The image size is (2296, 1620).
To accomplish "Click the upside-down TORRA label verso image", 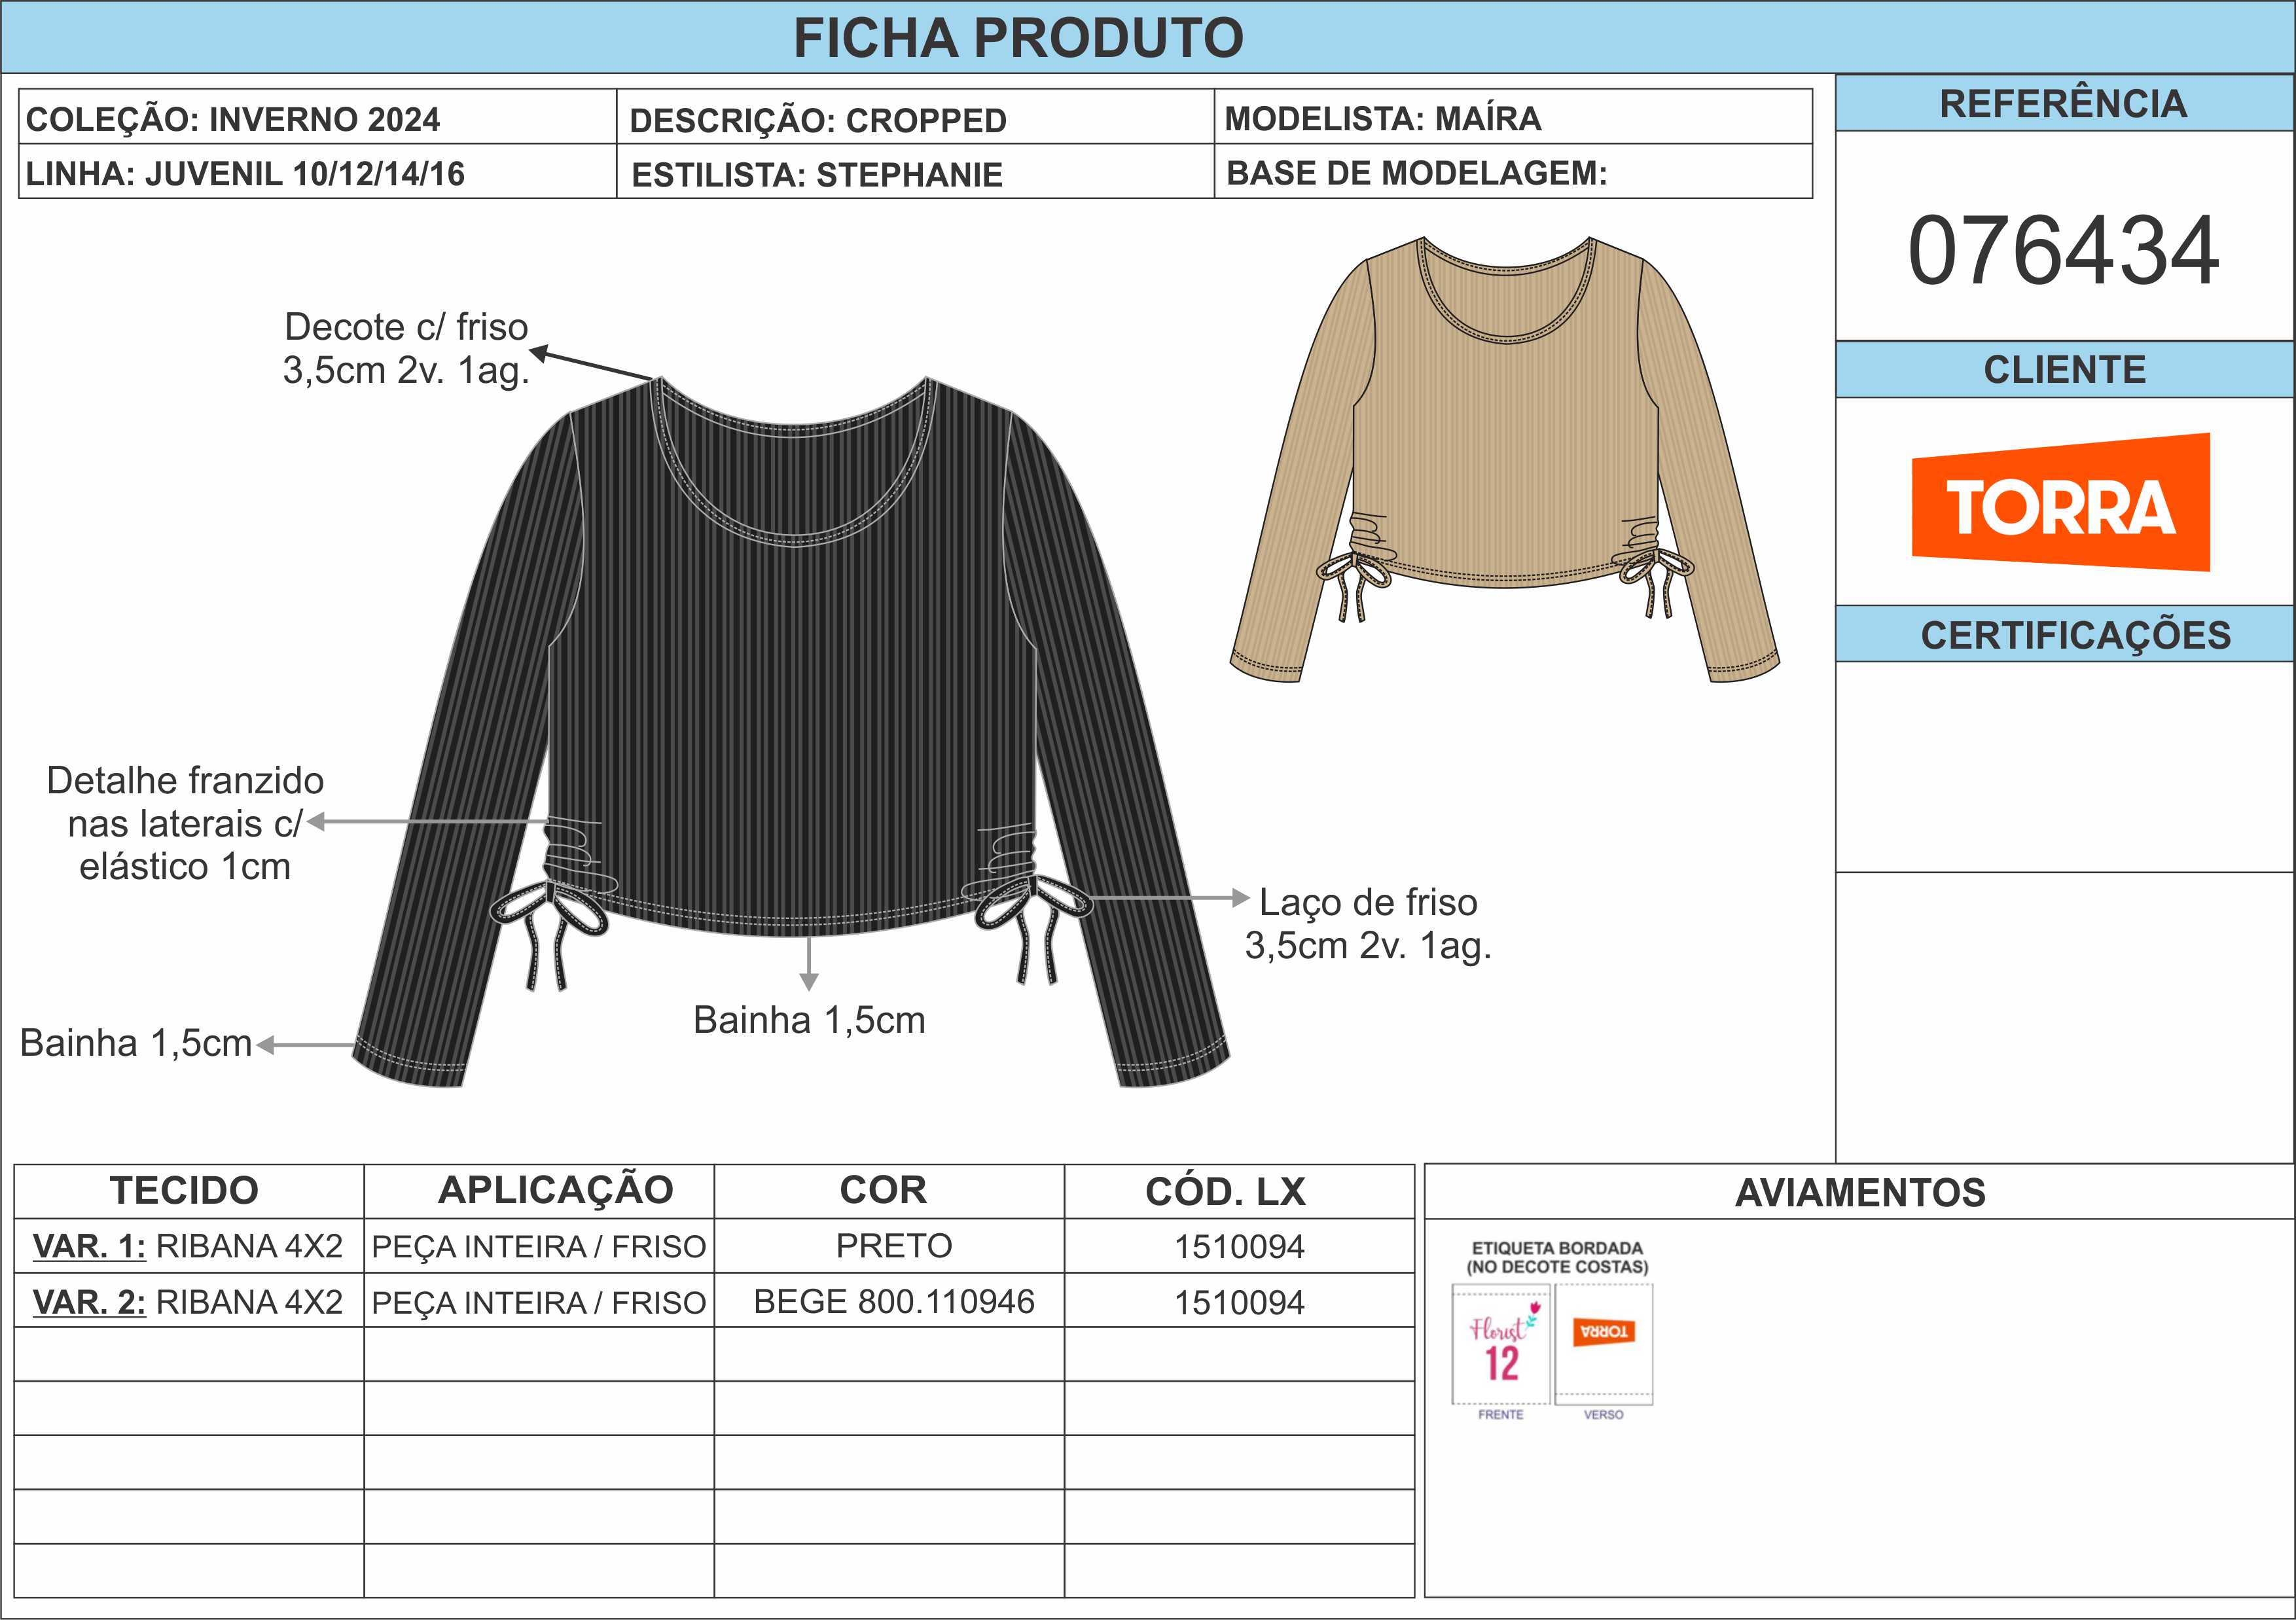I will 1603,1334.
